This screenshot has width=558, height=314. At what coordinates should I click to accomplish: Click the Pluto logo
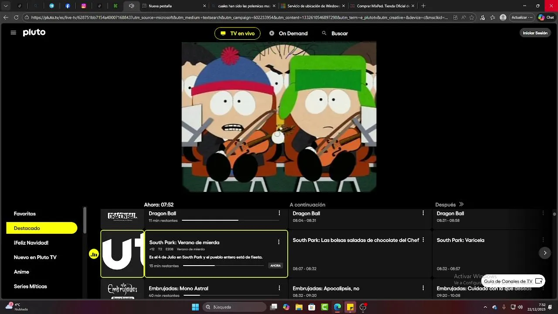(34, 33)
